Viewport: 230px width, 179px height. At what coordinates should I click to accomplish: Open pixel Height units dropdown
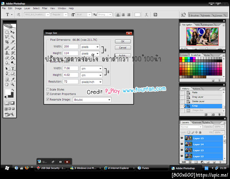click(90, 53)
